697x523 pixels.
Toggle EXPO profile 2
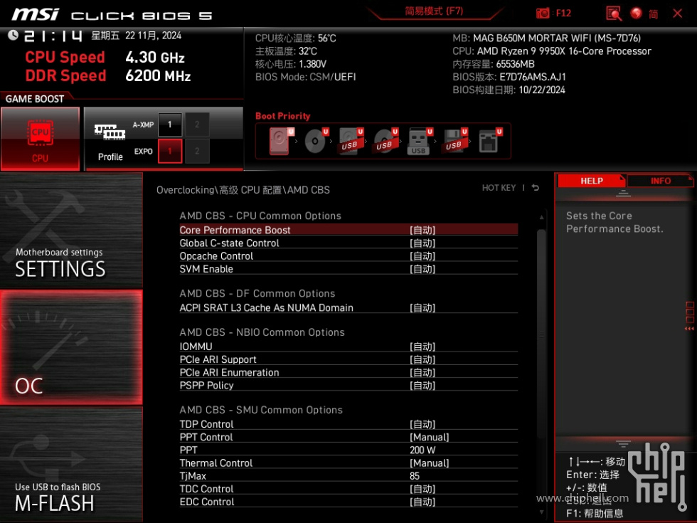pyautogui.click(x=197, y=151)
